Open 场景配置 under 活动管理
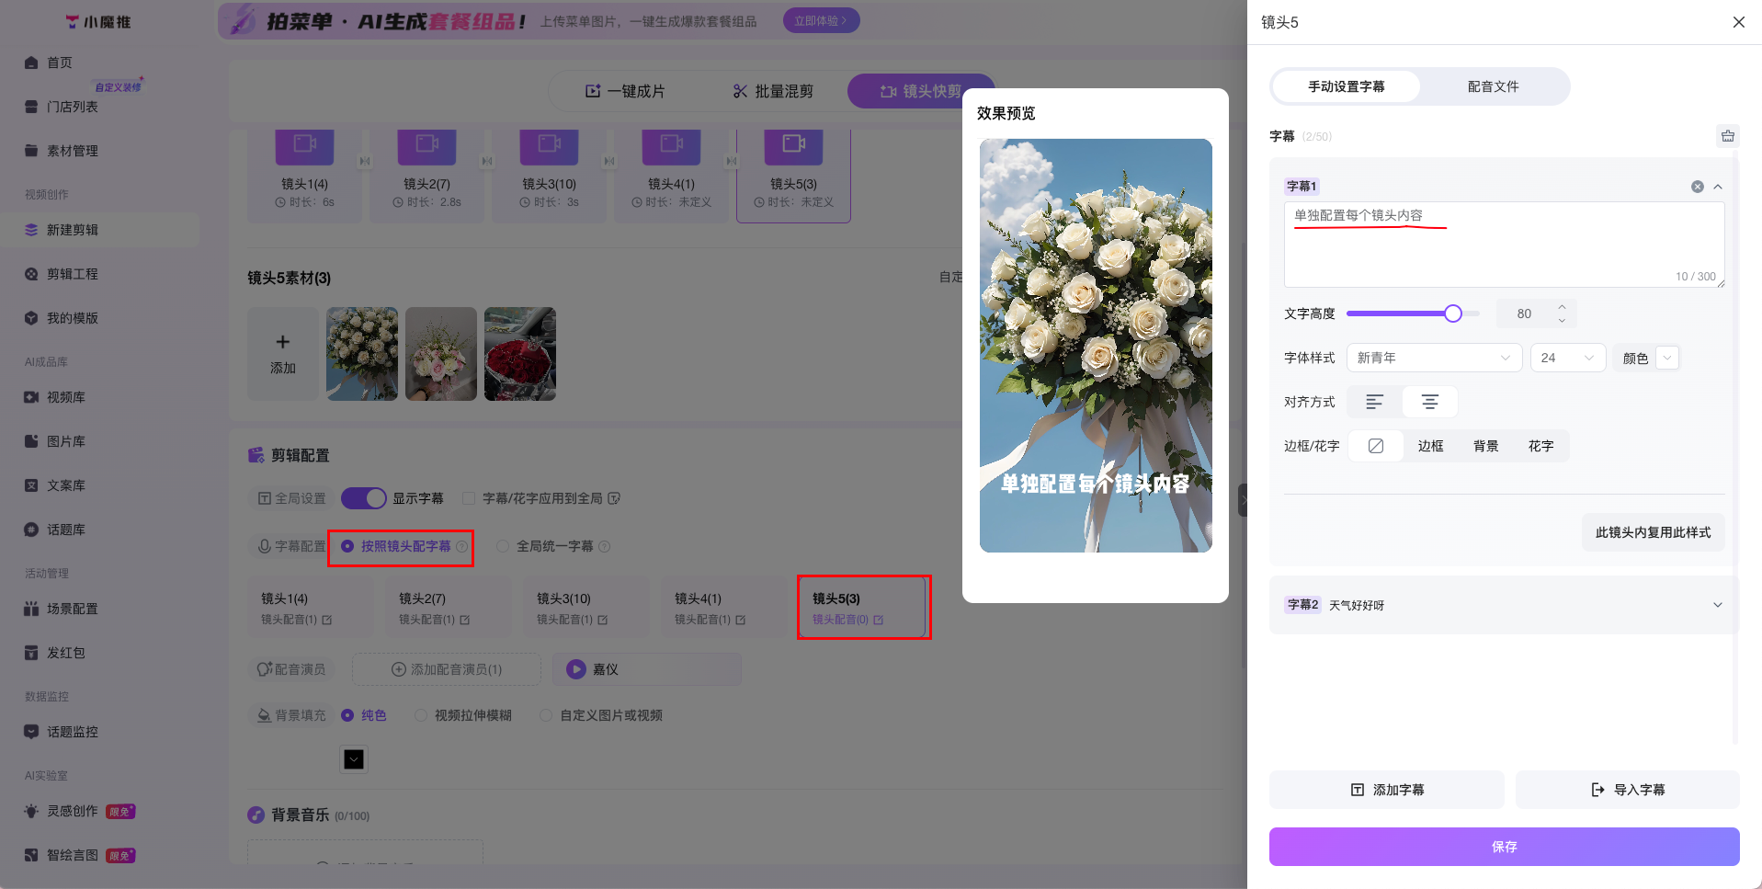The height and width of the screenshot is (889, 1762). click(x=71, y=608)
